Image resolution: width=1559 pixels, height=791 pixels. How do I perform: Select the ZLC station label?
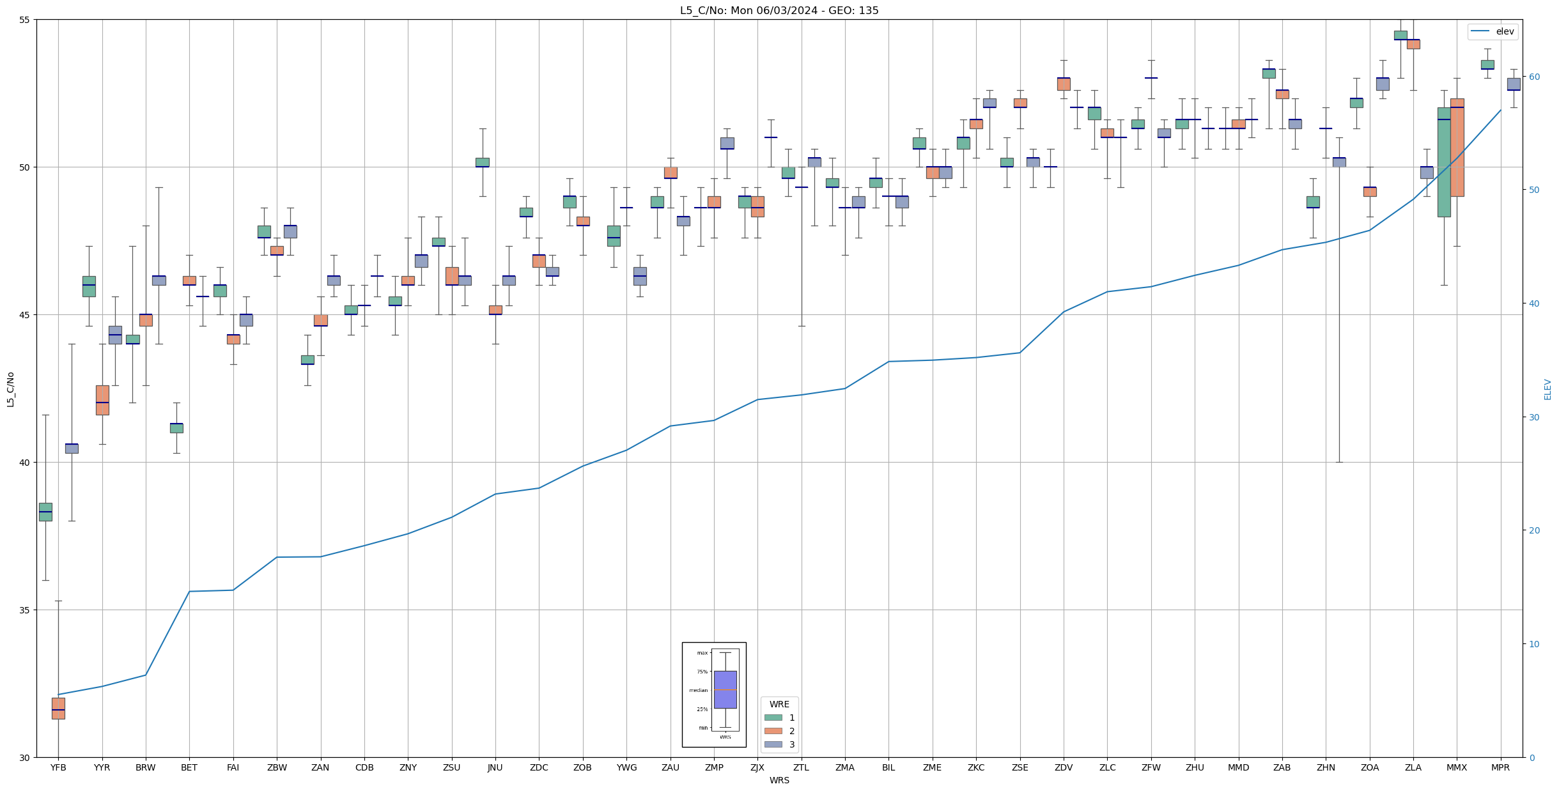[1107, 767]
